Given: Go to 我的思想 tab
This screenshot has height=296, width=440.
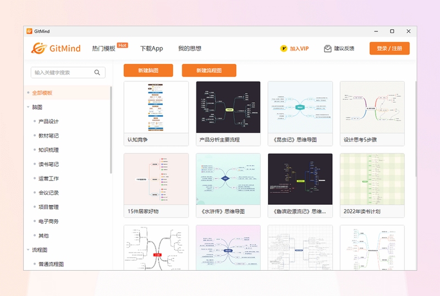Looking at the screenshot, I should [190, 48].
